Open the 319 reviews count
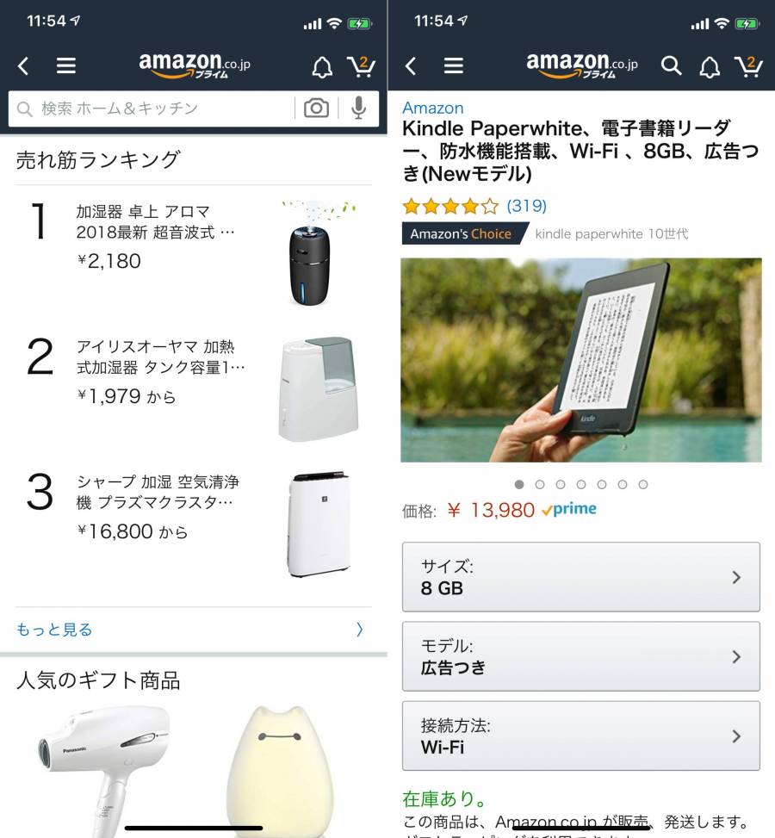This screenshot has height=838, width=775. click(526, 206)
